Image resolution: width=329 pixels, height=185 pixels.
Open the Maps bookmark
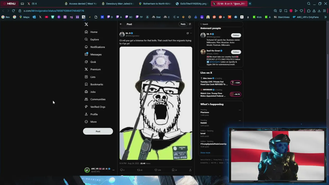tap(24, 17)
